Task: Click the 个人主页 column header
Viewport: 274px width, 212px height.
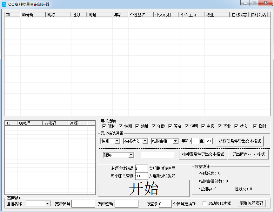Action: coord(192,15)
